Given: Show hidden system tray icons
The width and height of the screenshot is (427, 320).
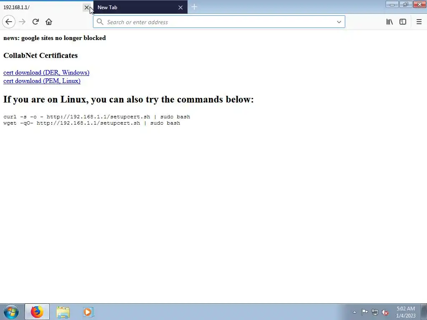Looking at the screenshot, I should [354, 312].
